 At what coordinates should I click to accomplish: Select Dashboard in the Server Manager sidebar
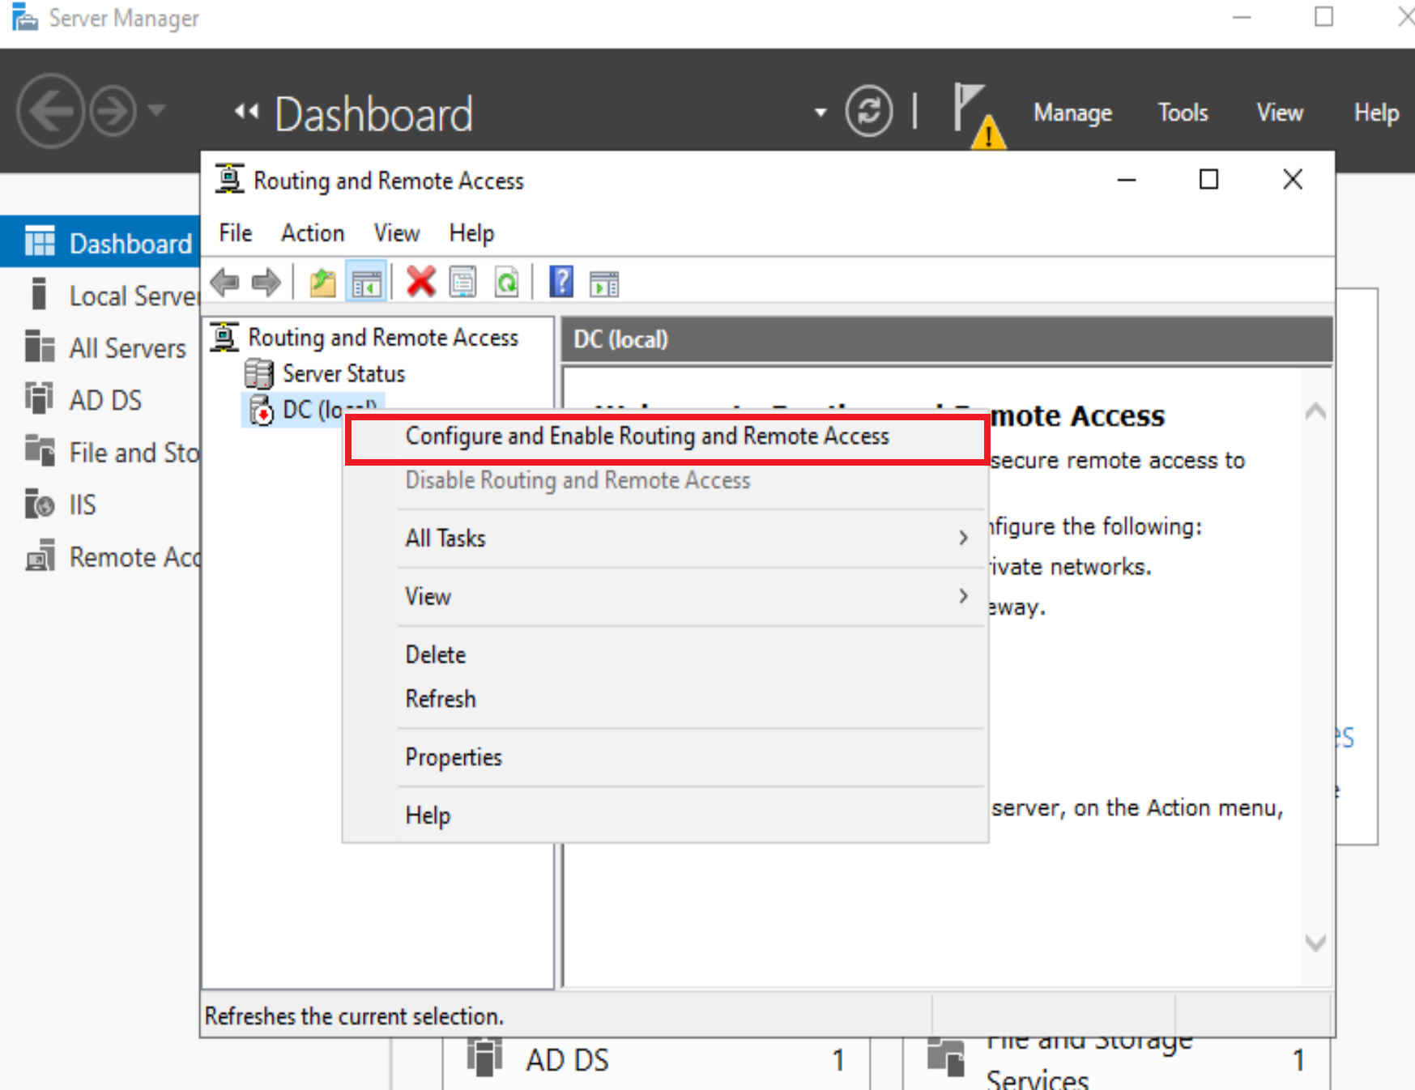tap(100, 242)
